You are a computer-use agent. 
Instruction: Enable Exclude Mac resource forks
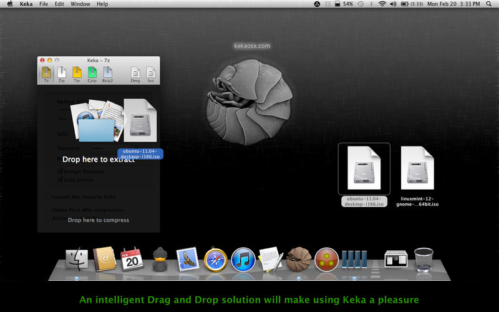(x=48, y=197)
